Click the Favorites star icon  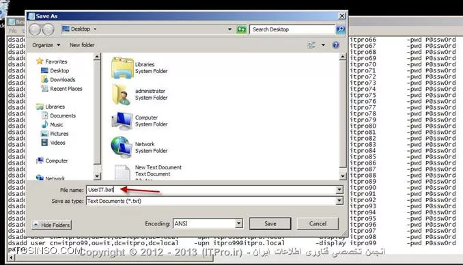tap(40, 61)
